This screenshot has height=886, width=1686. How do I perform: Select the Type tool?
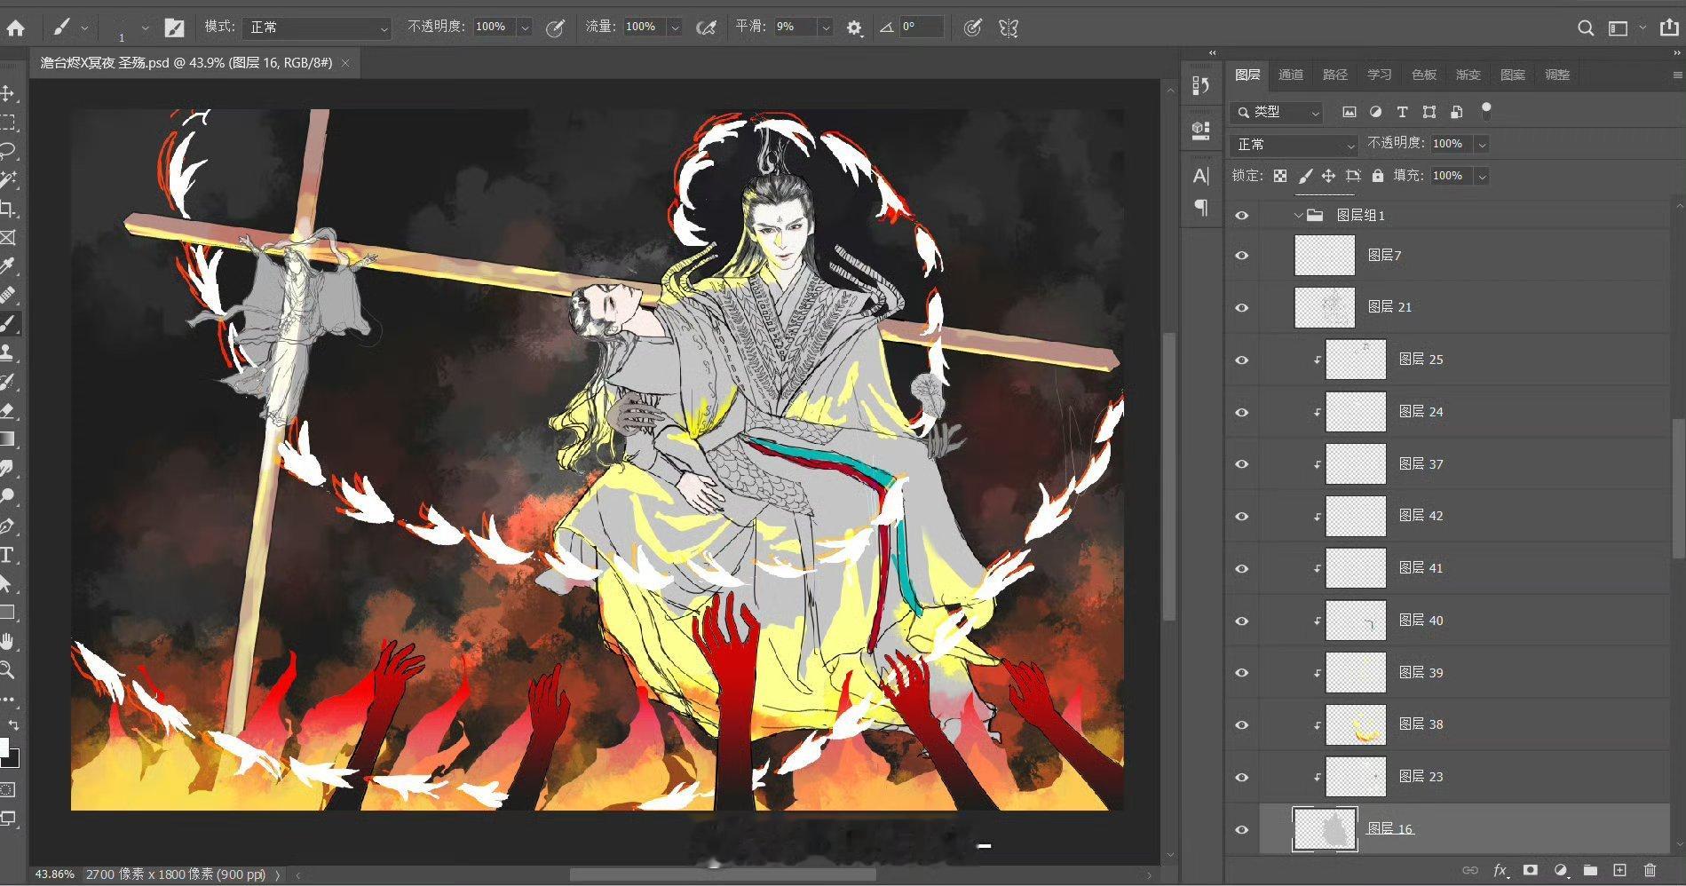pyautogui.click(x=7, y=555)
